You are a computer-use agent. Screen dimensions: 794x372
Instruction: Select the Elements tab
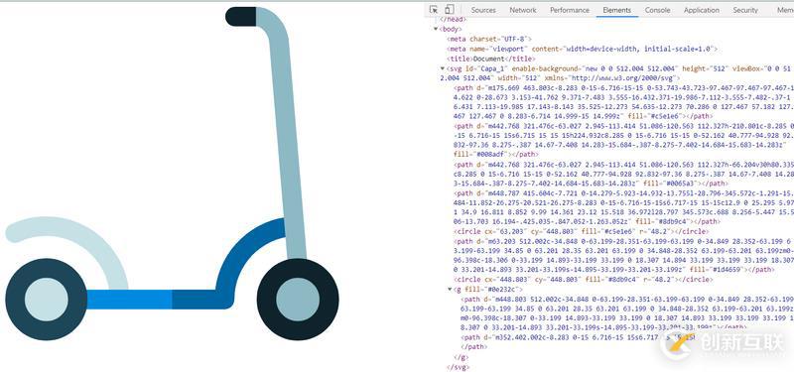tap(616, 10)
